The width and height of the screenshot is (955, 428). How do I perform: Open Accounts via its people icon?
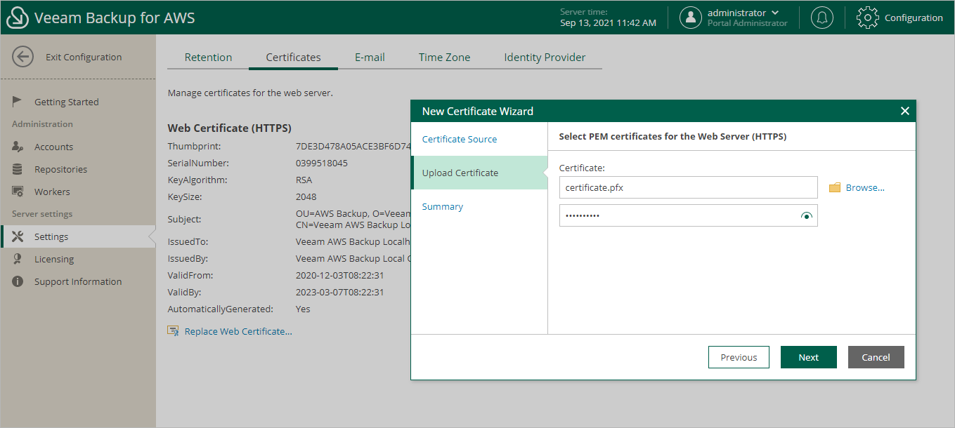(18, 147)
